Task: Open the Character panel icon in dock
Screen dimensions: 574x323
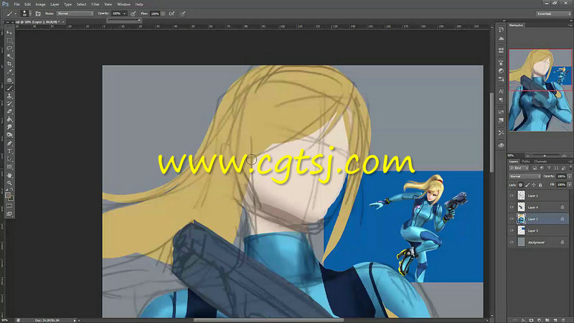Action: tap(501, 91)
